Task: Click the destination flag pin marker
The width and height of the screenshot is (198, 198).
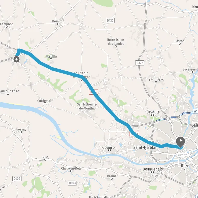Action: [x=181, y=142]
